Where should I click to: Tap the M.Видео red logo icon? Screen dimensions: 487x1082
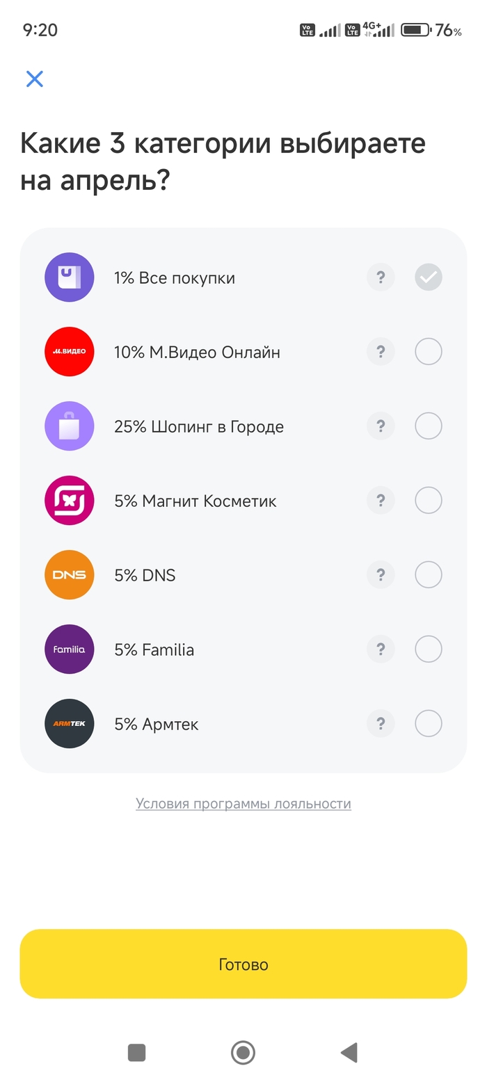click(x=70, y=352)
